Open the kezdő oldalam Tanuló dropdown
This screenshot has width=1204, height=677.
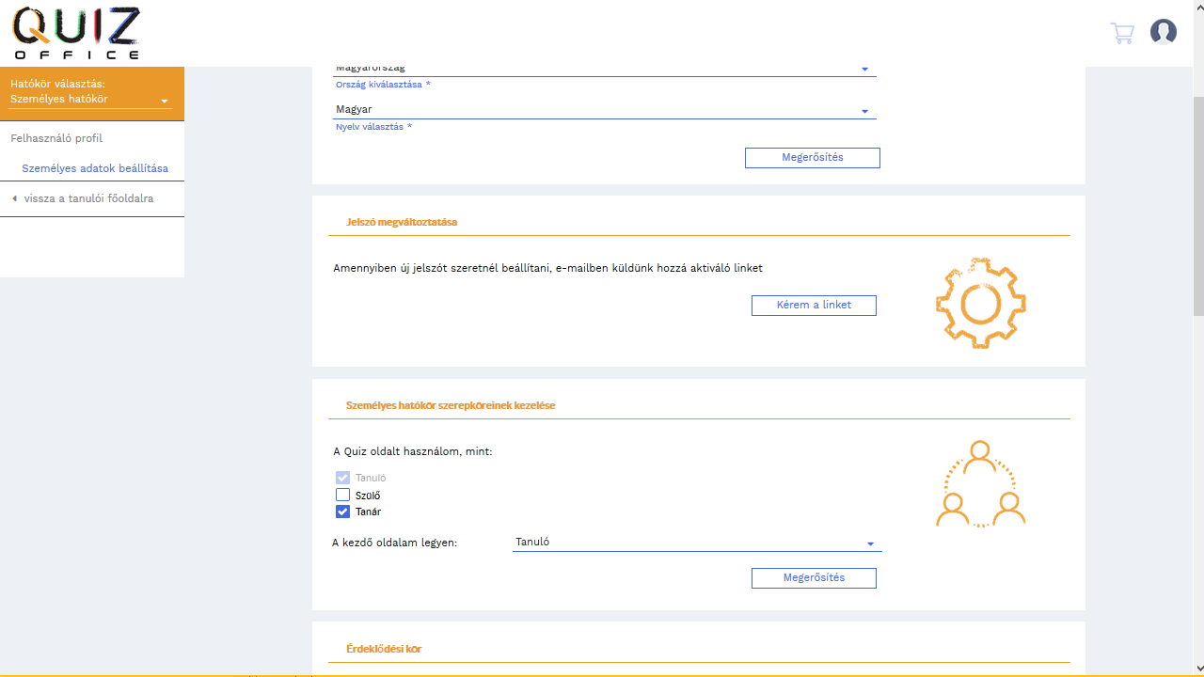click(697, 543)
